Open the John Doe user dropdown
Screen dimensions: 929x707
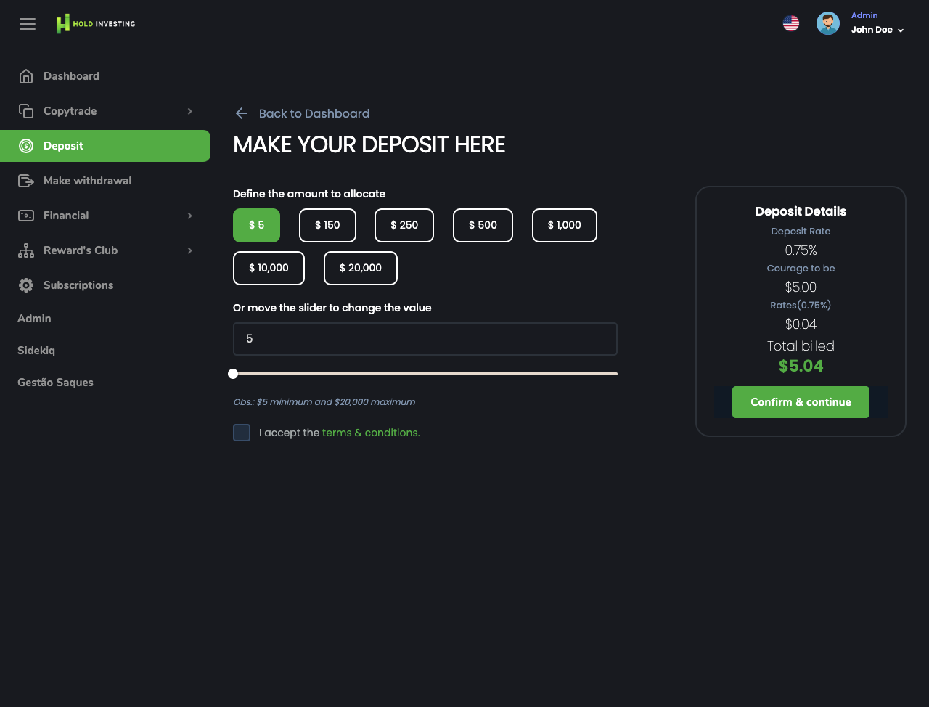[878, 30]
